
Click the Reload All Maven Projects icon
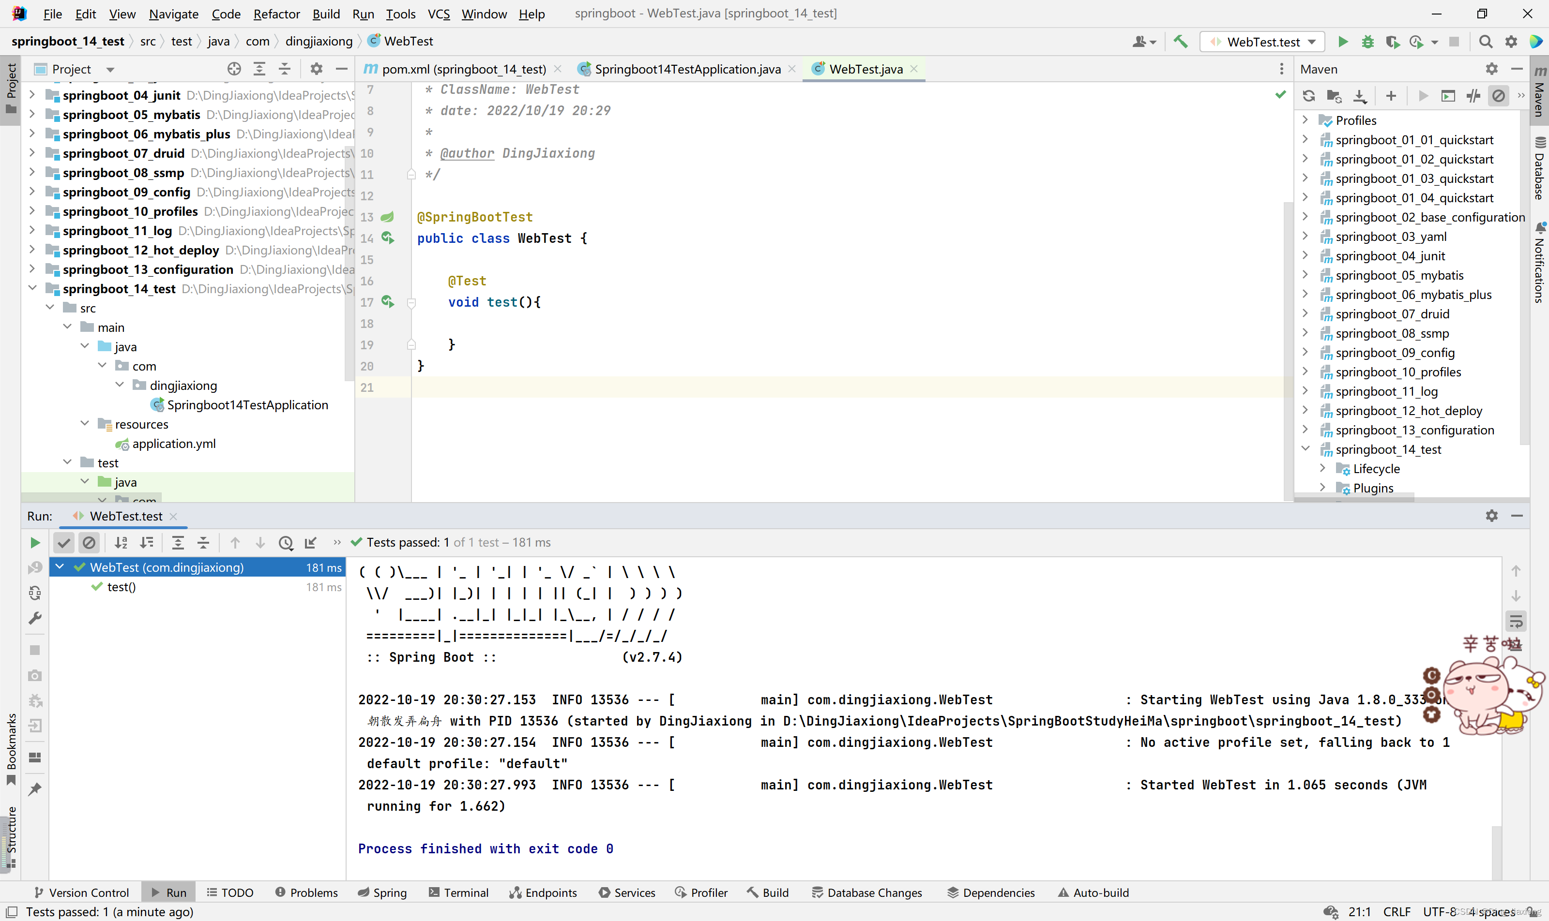tap(1308, 96)
